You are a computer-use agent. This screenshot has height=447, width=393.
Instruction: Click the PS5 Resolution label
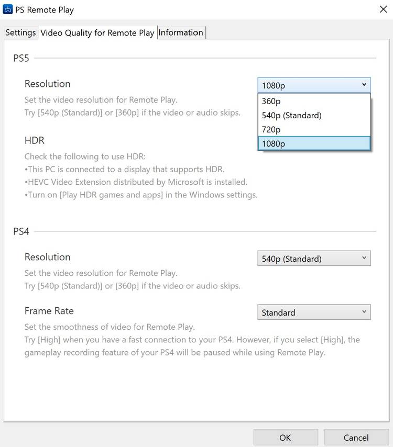pos(47,84)
